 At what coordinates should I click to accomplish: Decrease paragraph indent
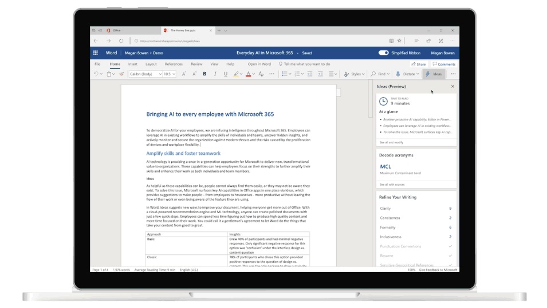coord(310,74)
